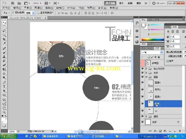The image size is (186, 139).
Task: Select the Lasso tool
Action: click(4, 31)
